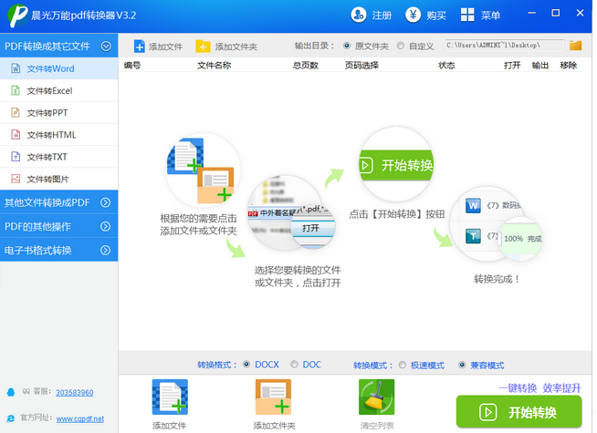
Task: Click the 输出 column header
Action: click(x=540, y=66)
